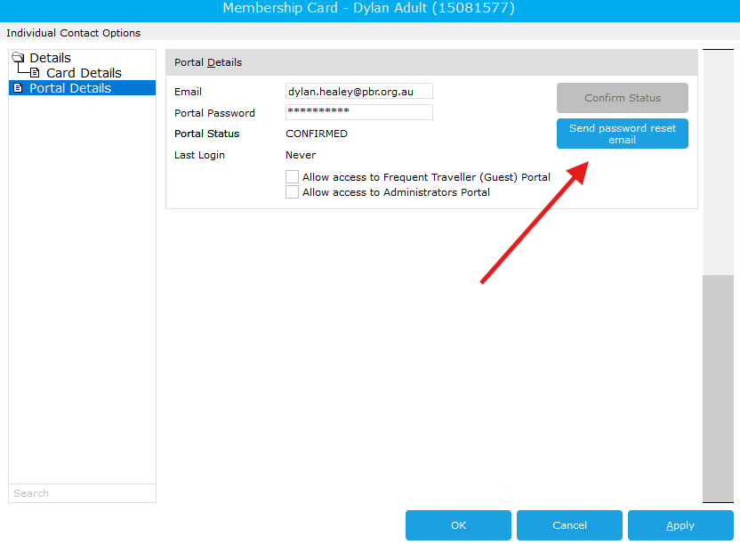Viewport: 740px width, 544px height.
Task: Send password reset email
Action: 622,134
